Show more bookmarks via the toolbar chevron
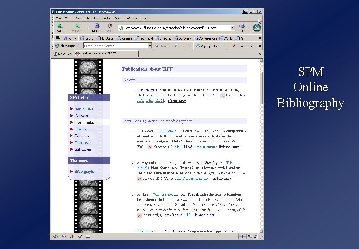Viewport: 359px width, 249px height. pos(260,38)
